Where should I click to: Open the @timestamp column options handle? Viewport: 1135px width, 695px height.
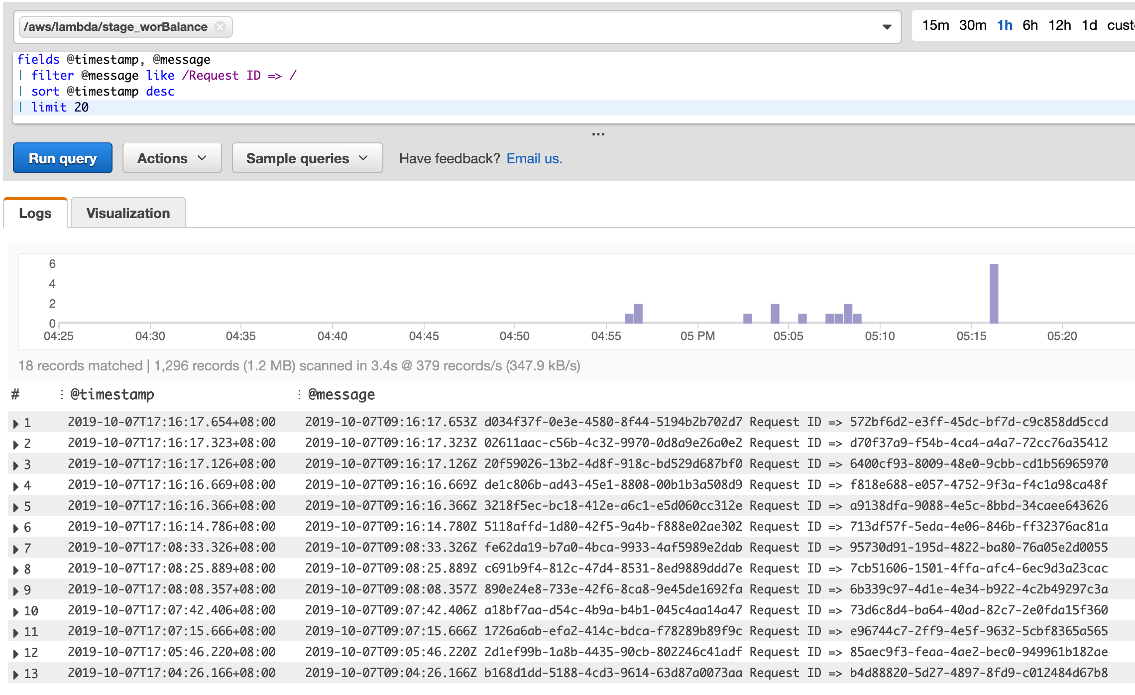click(x=62, y=395)
